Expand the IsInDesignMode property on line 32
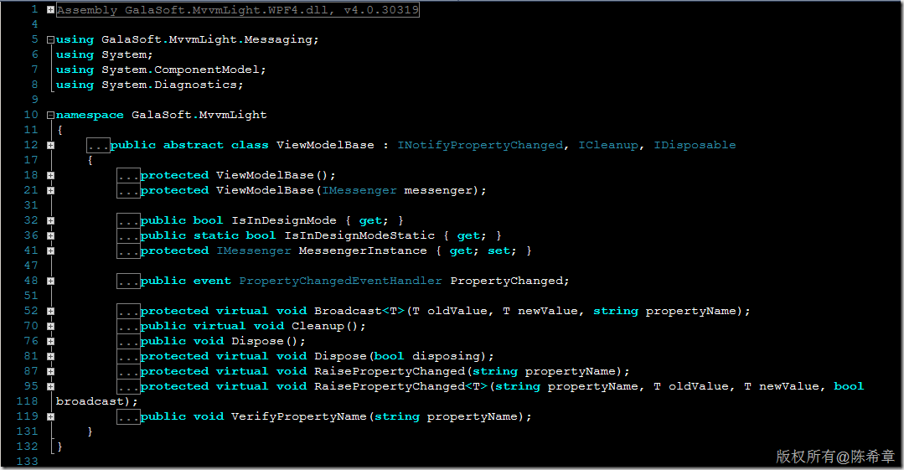Screen dimensions: 904x470 tap(51, 221)
